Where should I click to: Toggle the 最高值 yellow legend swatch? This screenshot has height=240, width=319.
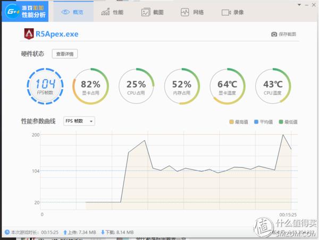tap(231, 122)
